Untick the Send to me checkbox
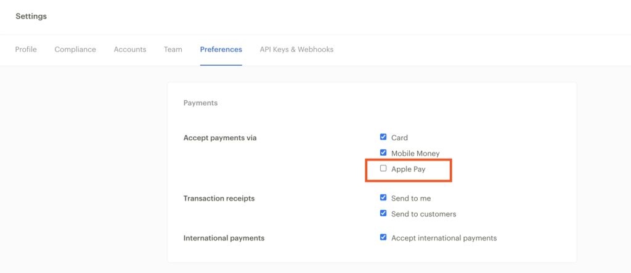This screenshot has width=631, height=273. [383, 197]
